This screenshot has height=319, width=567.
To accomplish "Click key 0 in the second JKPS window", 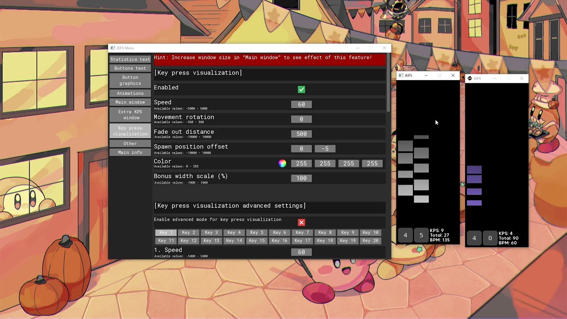I will (490, 238).
